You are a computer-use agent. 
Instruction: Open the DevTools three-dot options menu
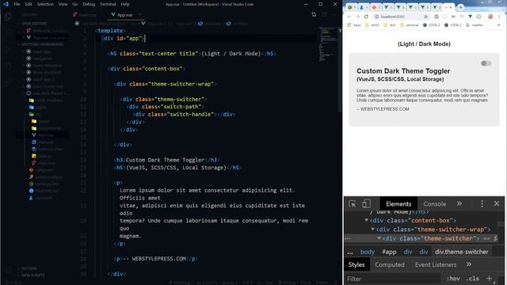[x=482, y=203]
